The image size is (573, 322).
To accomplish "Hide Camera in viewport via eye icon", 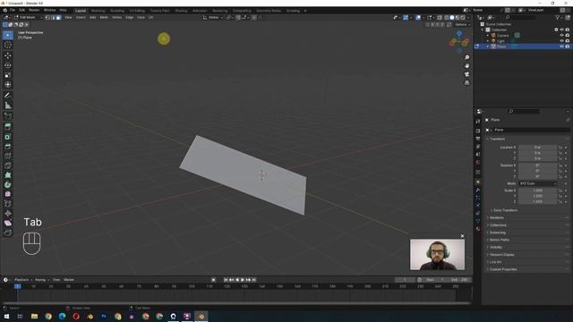I will click(x=562, y=36).
